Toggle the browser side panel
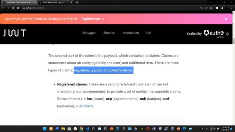 [x=222, y=8]
